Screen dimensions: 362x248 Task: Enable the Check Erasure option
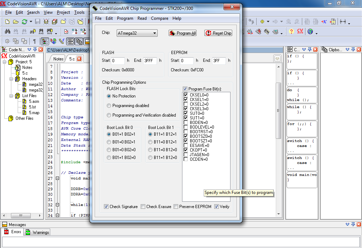[143, 206]
